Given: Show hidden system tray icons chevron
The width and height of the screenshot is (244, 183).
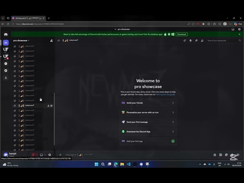Looking at the screenshot, I should click(200, 164).
